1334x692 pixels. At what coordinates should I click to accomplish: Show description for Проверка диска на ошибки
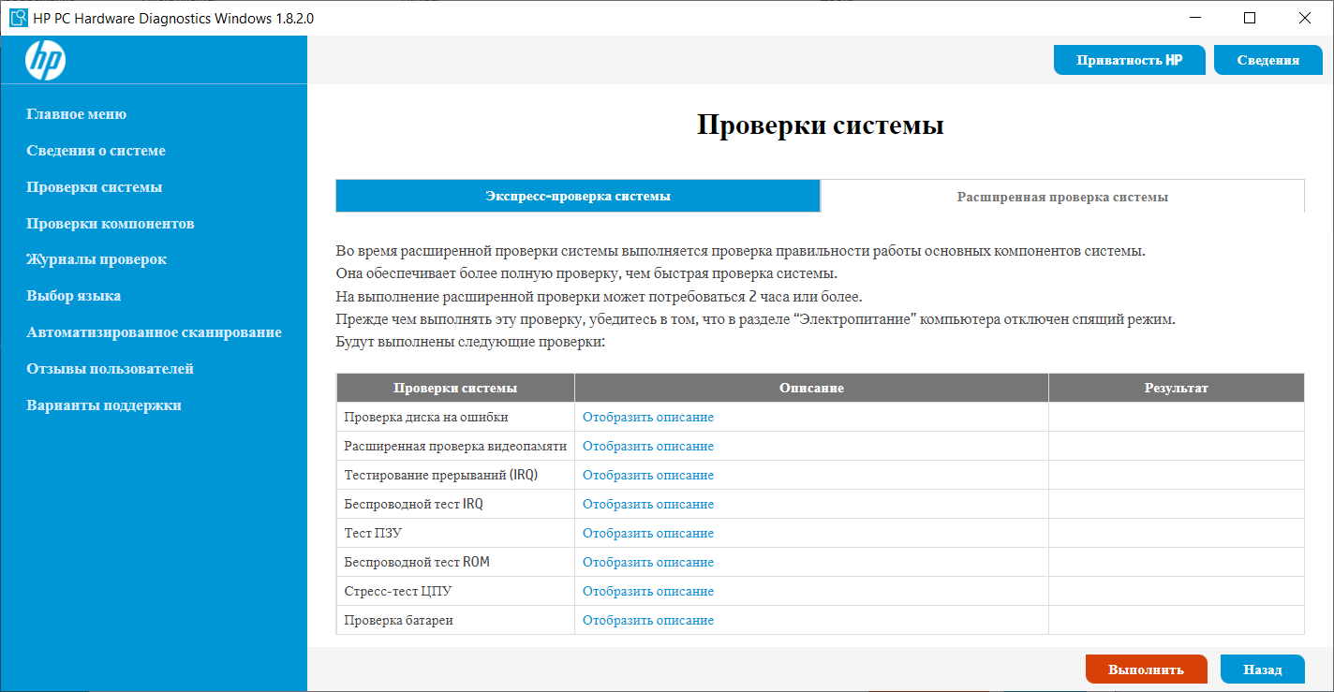pyautogui.click(x=647, y=418)
